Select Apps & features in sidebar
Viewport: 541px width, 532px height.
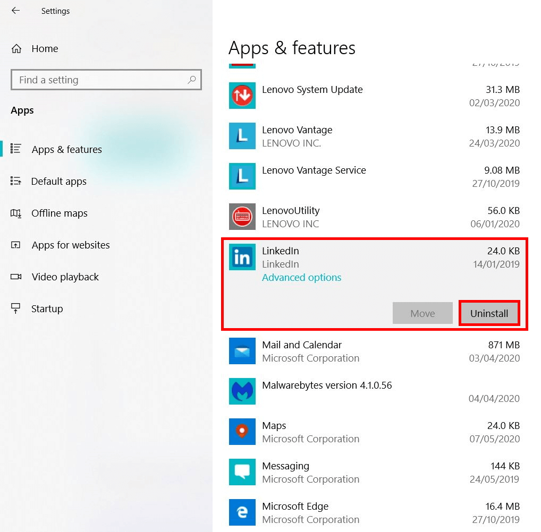[x=66, y=149]
